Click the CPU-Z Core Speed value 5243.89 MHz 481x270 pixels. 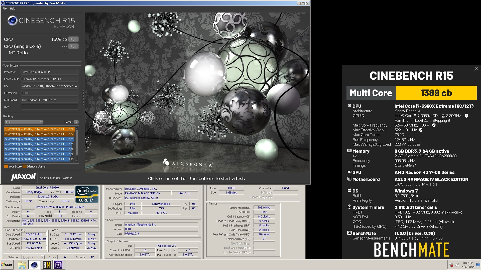pyautogui.click(x=34, y=234)
